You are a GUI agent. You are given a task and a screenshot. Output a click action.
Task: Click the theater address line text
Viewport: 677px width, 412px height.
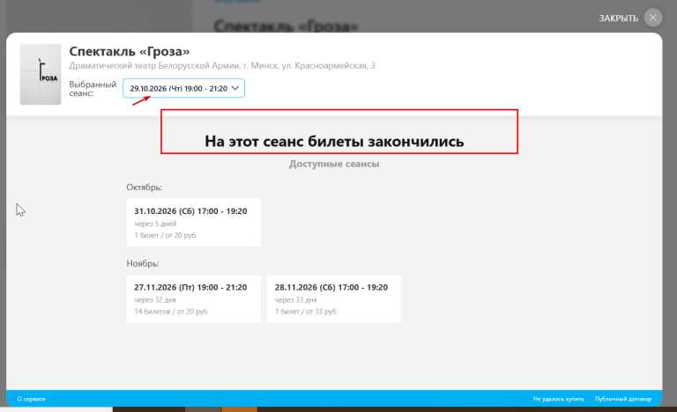222,65
